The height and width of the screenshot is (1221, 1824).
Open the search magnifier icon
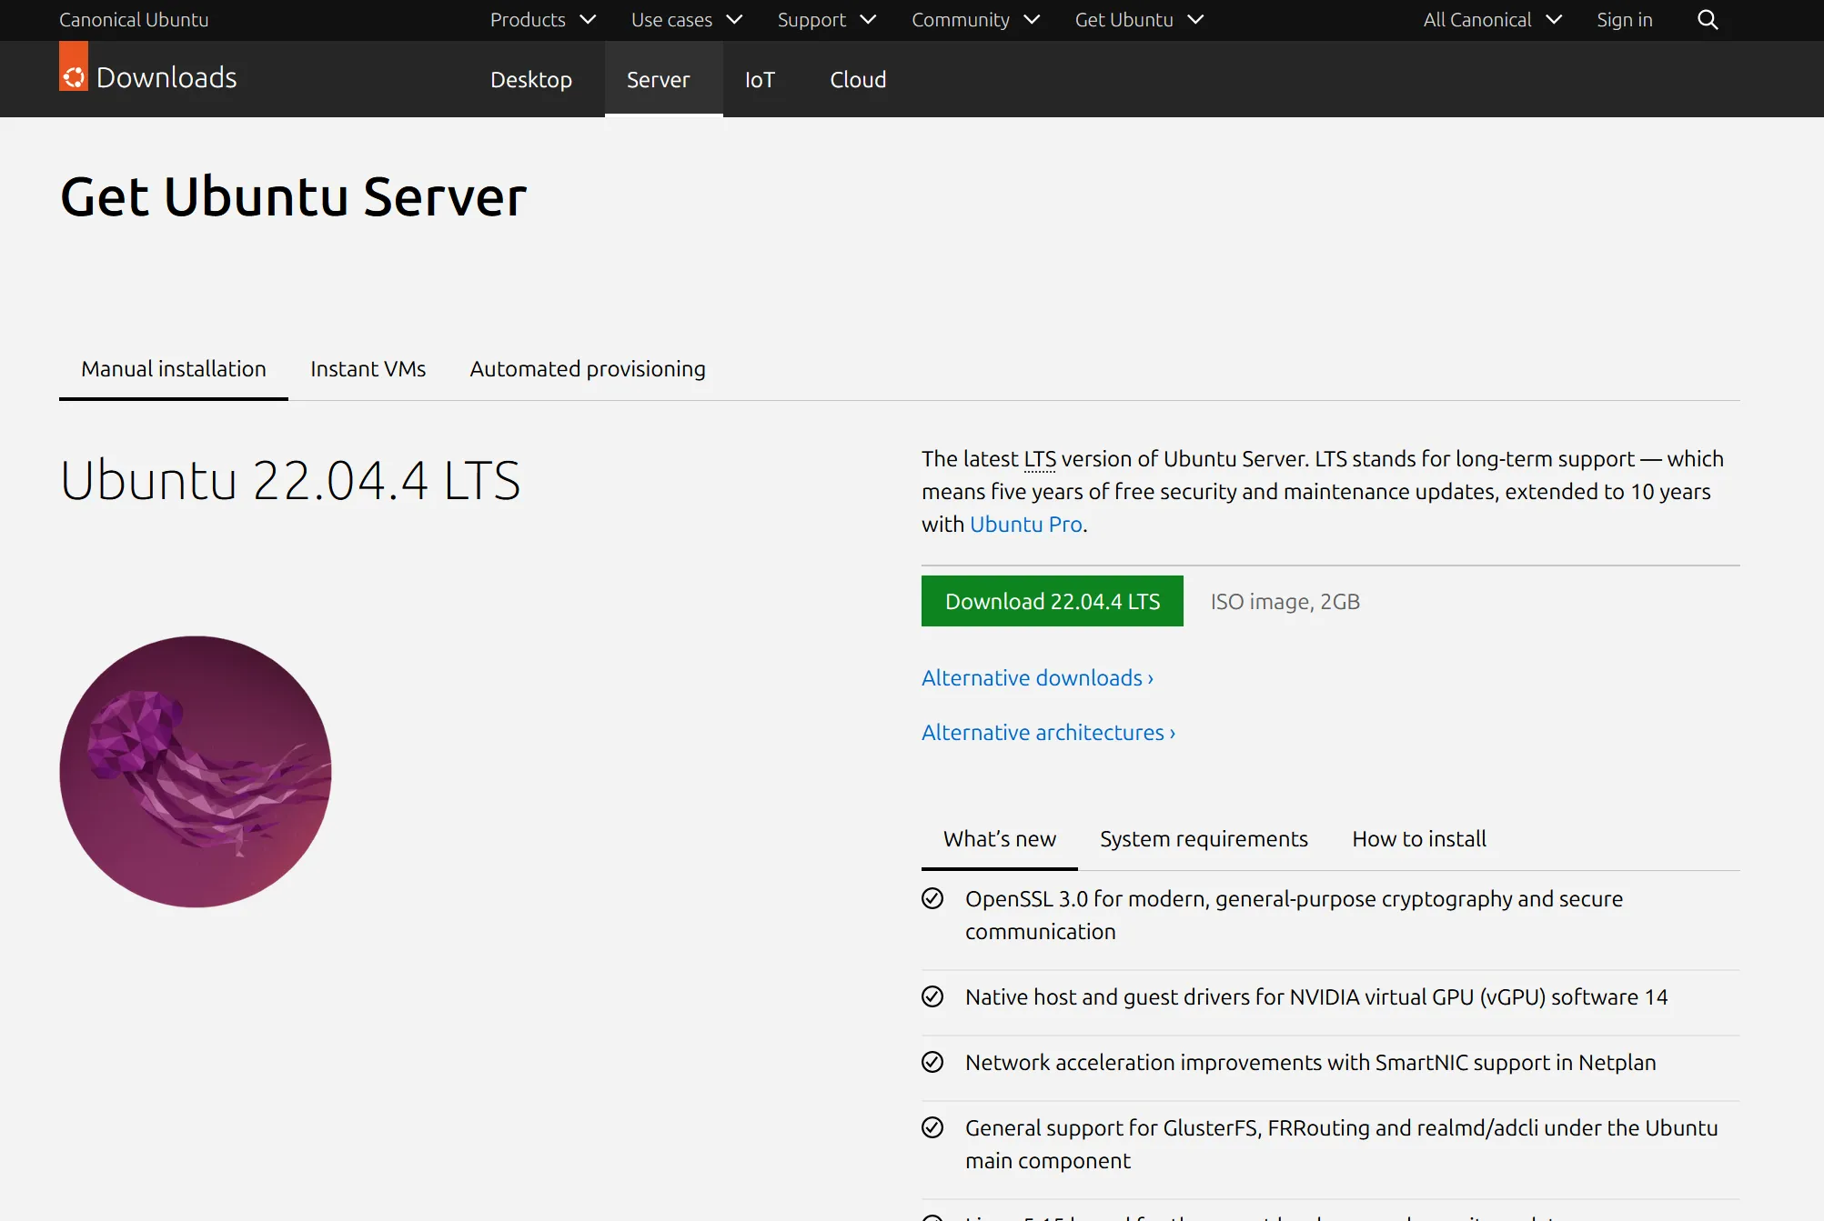1708,20
